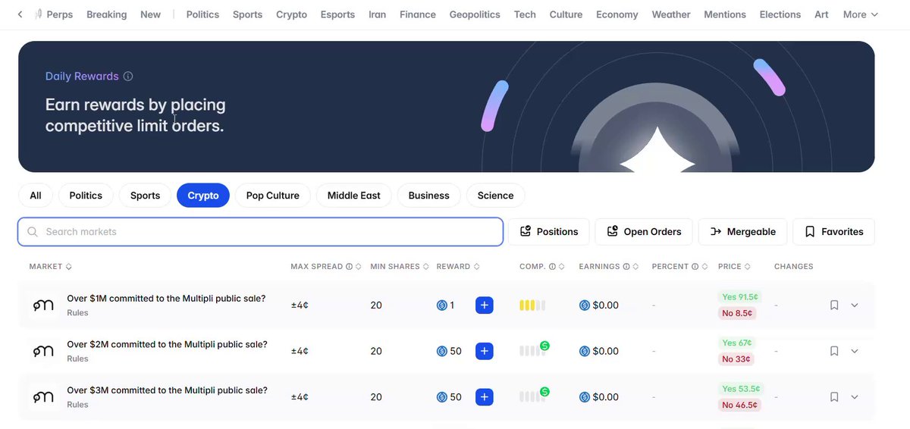Image resolution: width=910 pixels, height=429 pixels.
Task: Open the Esports category
Action: pyautogui.click(x=337, y=14)
